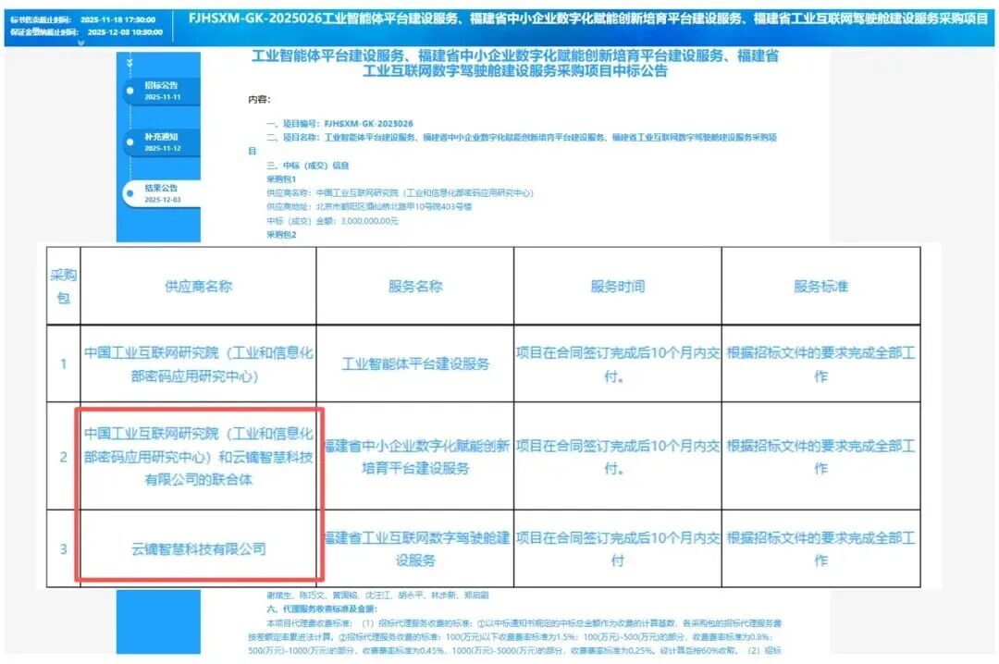Click row 2 服务标准 requirement cell
999x664 pixels.
820,456
